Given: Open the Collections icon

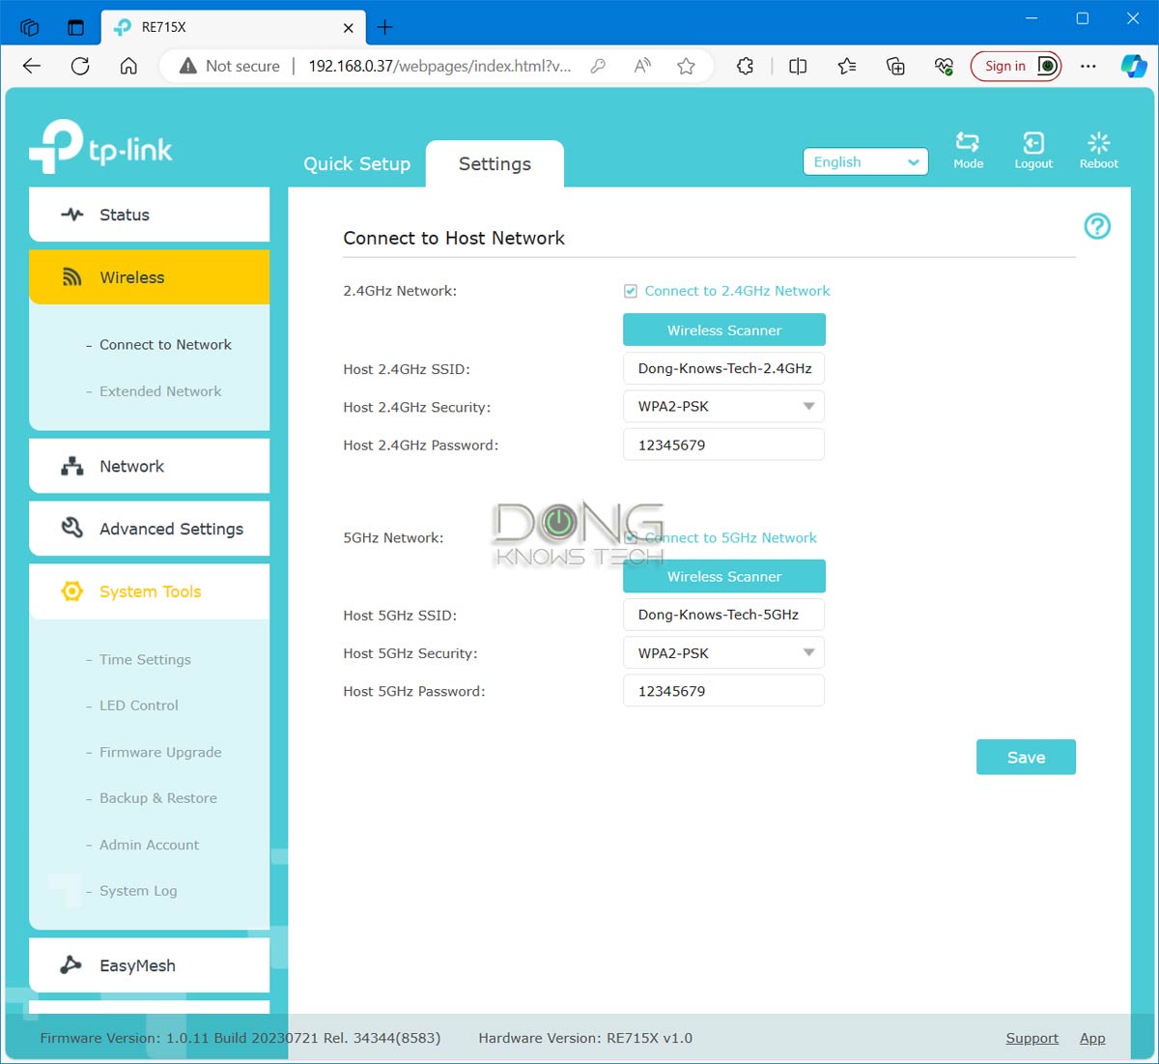Looking at the screenshot, I should 895,66.
